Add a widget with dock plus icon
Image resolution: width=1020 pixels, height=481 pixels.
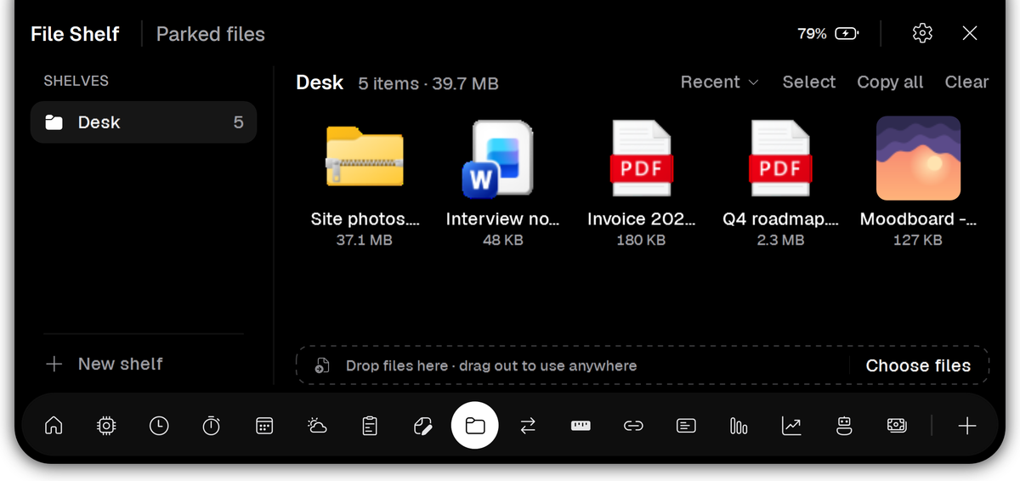tap(966, 426)
